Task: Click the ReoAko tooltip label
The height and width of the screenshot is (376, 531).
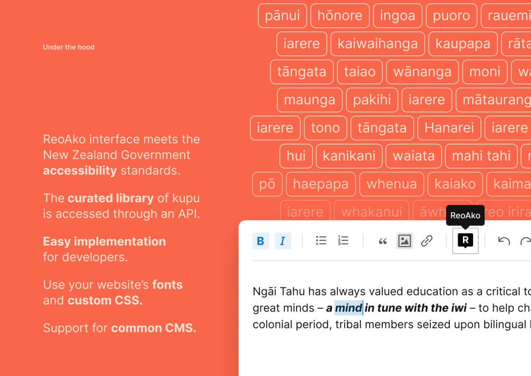Action: coord(465,215)
